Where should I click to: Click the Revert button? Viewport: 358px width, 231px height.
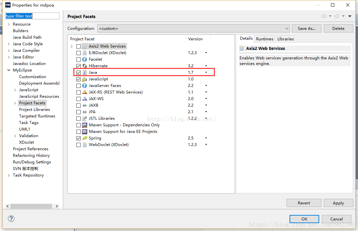coord(304,203)
